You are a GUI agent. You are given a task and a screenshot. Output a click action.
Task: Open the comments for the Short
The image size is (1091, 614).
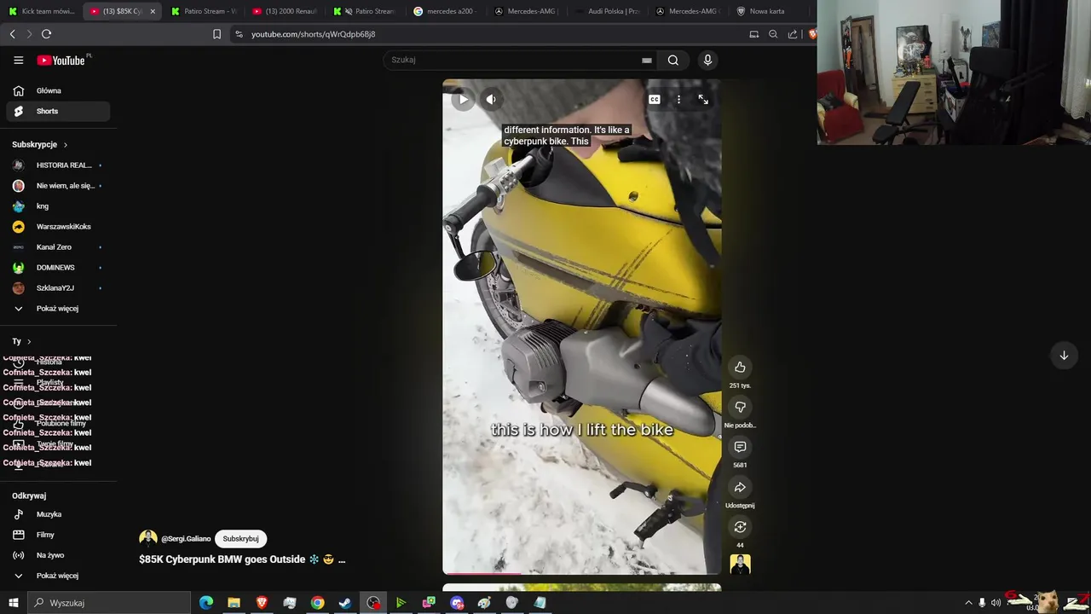[740, 447]
